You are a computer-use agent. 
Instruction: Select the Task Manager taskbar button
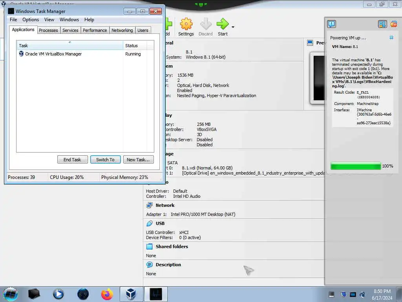coord(155,294)
